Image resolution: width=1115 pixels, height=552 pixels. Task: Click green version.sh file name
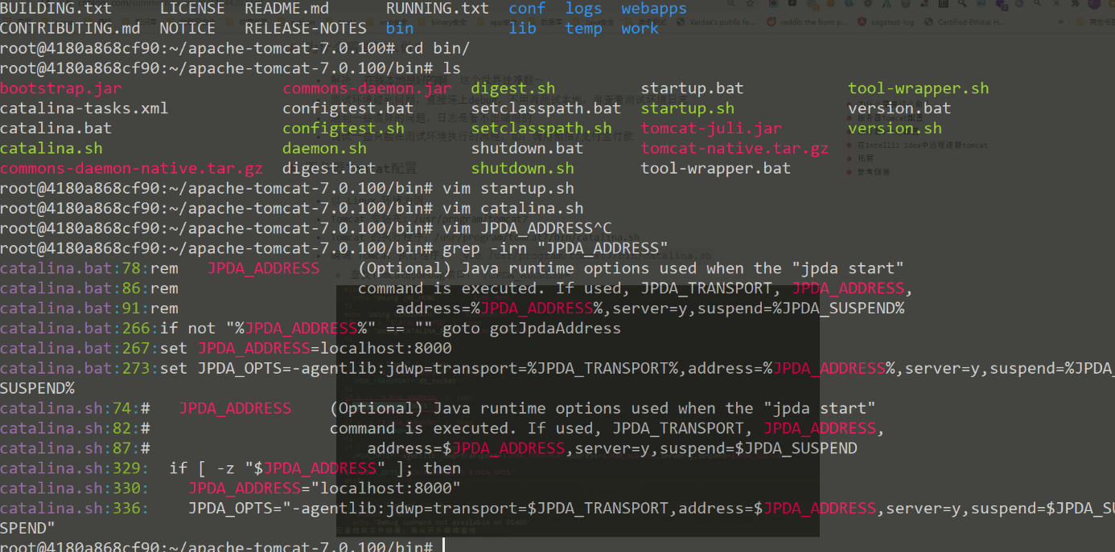(x=895, y=129)
